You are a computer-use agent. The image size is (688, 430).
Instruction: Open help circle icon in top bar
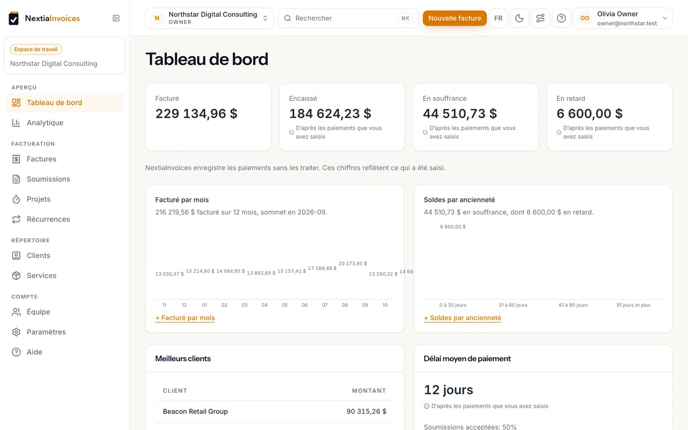tap(561, 18)
